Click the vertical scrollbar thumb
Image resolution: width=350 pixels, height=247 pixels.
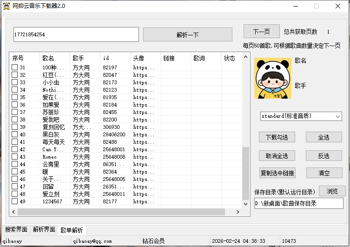[245, 174]
